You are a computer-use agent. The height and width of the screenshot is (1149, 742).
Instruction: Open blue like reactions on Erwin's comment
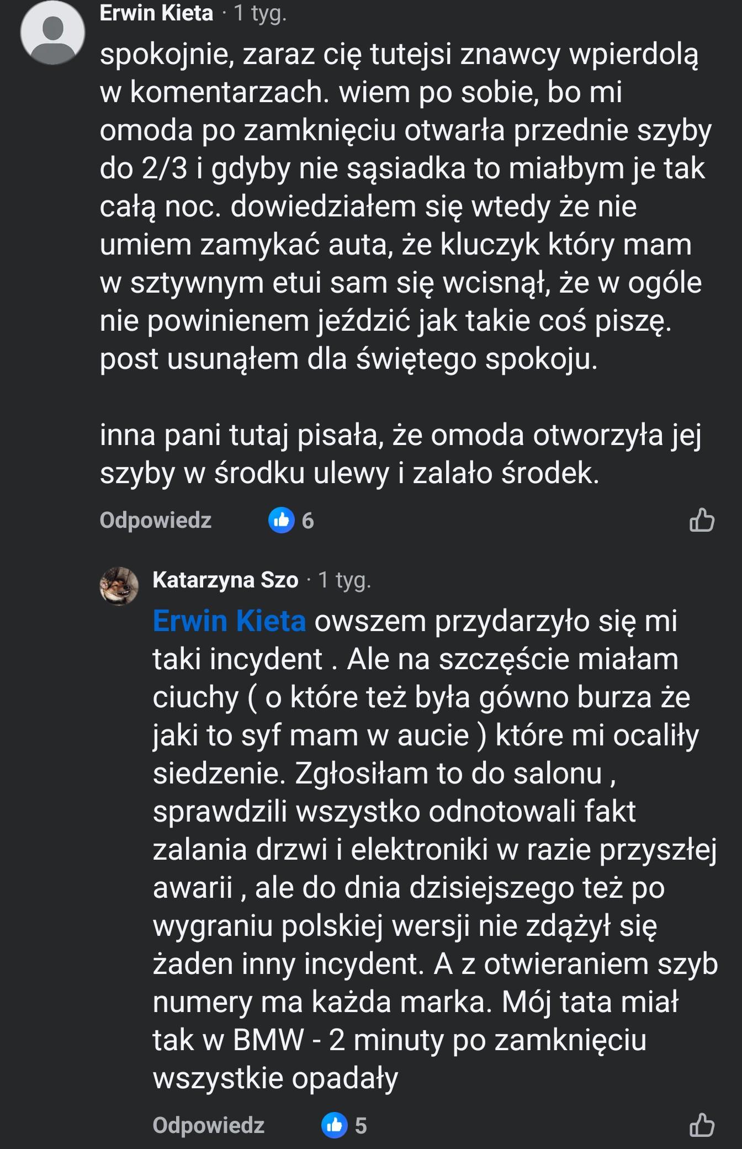pyautogui.click(x=282, y=521)
